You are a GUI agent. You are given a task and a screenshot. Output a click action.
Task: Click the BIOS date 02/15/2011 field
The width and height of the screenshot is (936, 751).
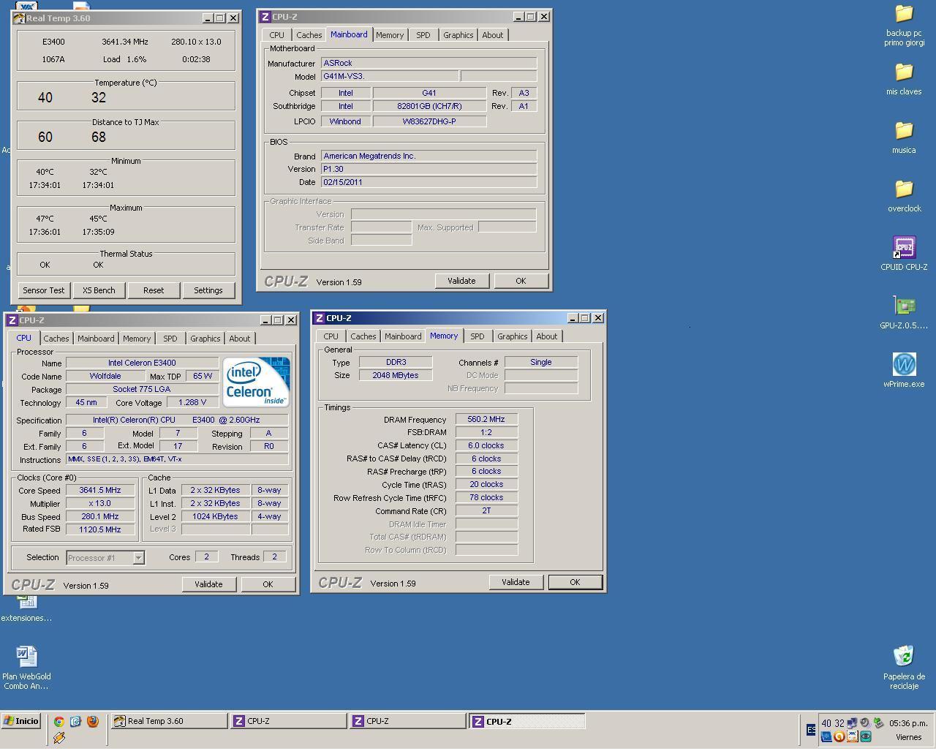click(429, 182)
